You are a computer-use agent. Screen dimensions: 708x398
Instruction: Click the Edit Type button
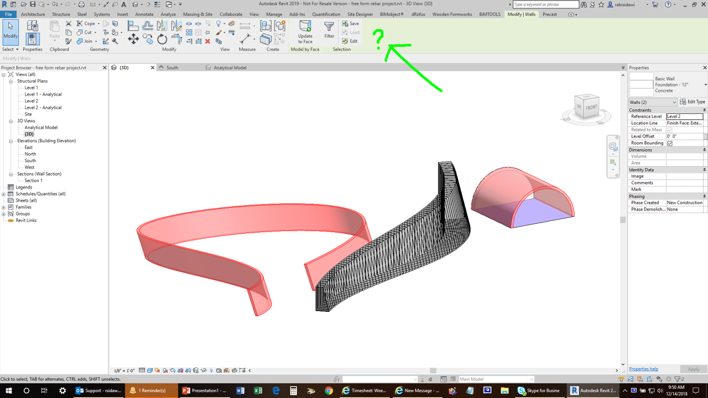(x=693, y=102)
